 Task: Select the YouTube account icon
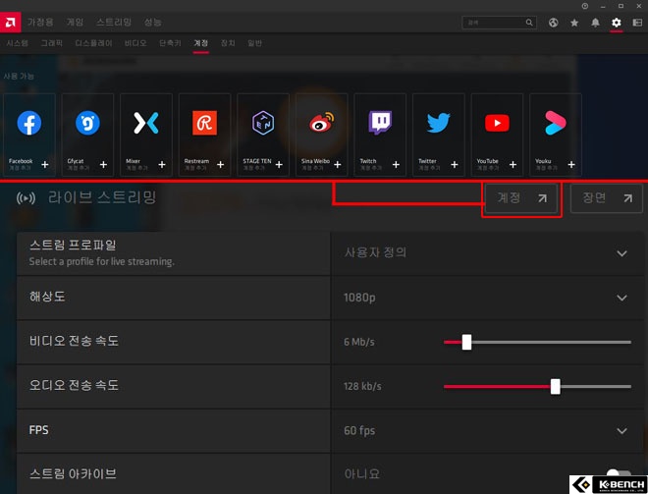(x=497, y=123)
